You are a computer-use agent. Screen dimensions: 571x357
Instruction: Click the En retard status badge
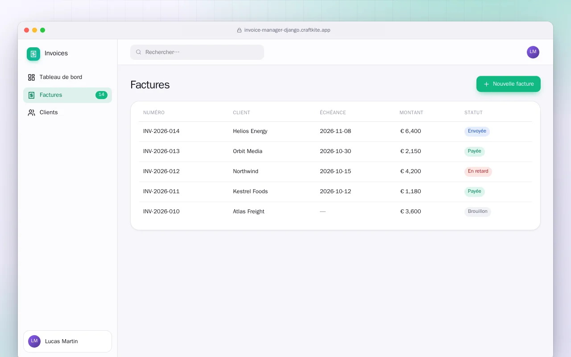[478, 171]
